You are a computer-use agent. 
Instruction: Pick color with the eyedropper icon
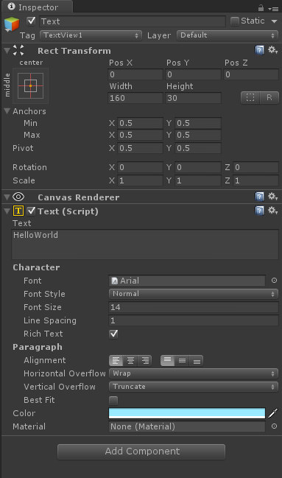click(x=273, y=413)
